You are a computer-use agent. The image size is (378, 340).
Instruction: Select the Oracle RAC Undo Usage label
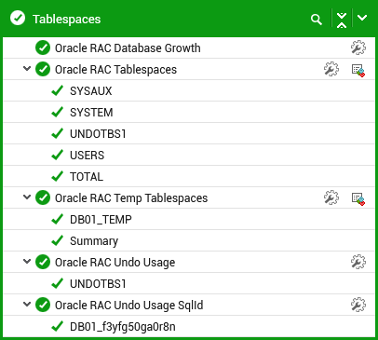(x=115, y=263)
